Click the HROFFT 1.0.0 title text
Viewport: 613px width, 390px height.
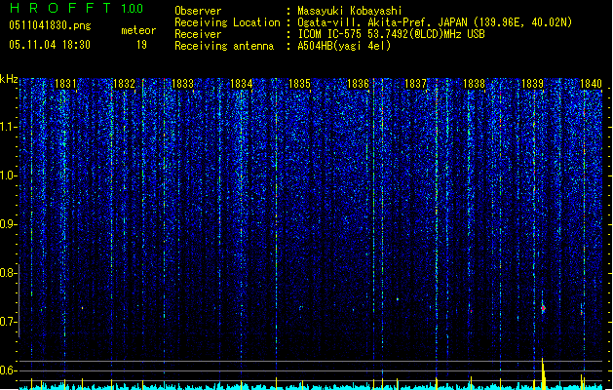point(77,8)
